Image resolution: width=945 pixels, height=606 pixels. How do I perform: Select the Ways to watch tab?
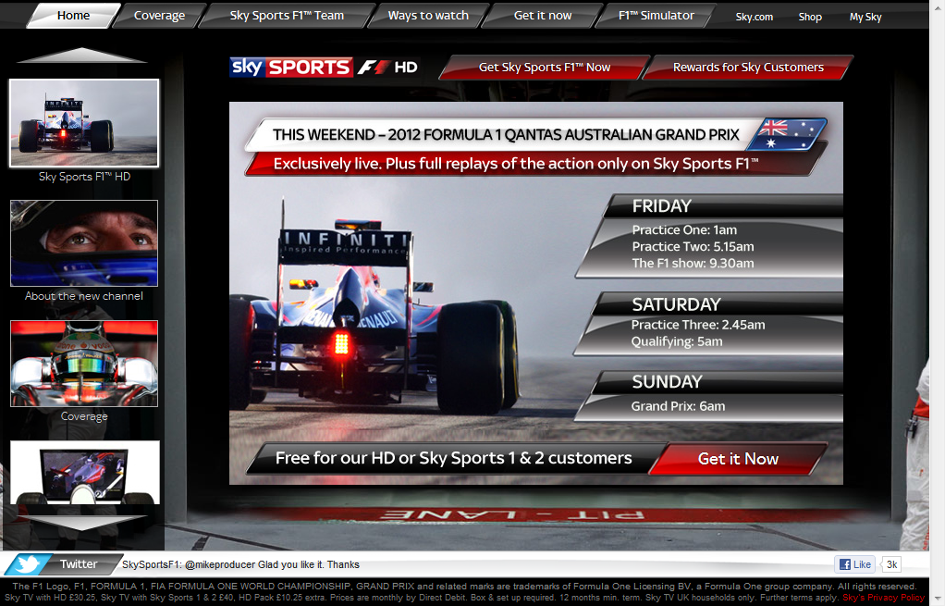coord(428,16)
